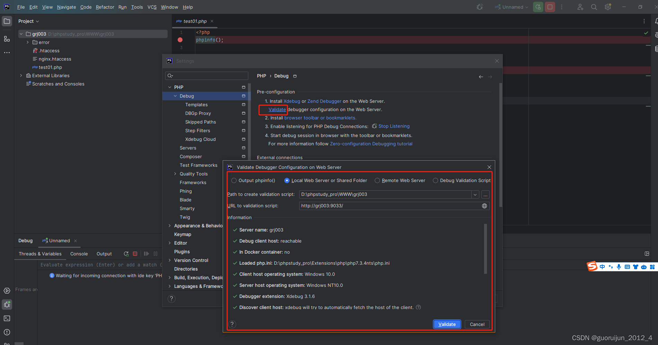Go back in Settings navigation
This screenshot has width=658, height=345.
pos(481,76)
